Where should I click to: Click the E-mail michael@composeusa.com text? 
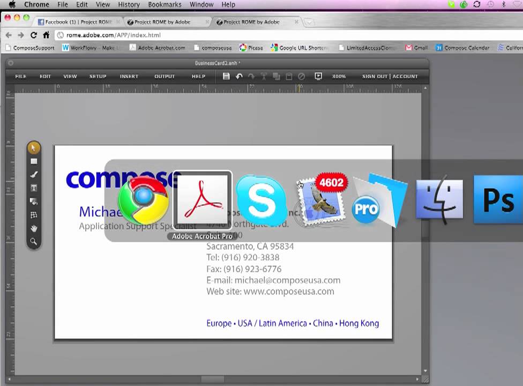click(x=273, y=280)
